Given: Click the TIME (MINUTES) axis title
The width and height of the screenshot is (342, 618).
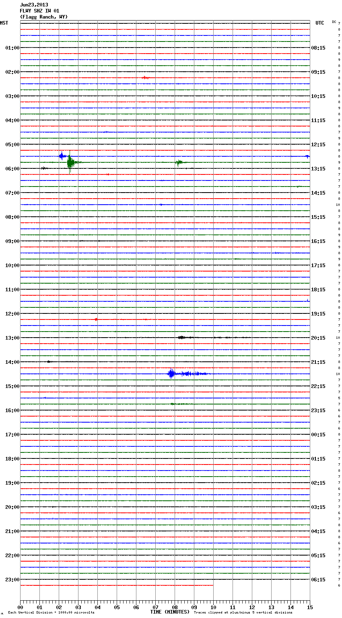Looking at the screenshot, I should point(170,612).
